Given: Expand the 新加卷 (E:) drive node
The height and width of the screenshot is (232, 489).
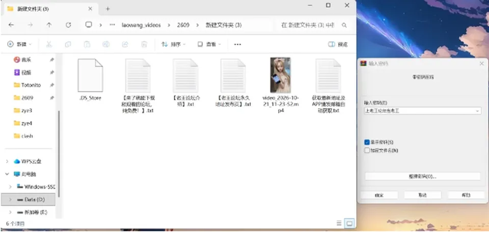Looking at the screenshot, I should pyautogui.click(x=10, y=212).
